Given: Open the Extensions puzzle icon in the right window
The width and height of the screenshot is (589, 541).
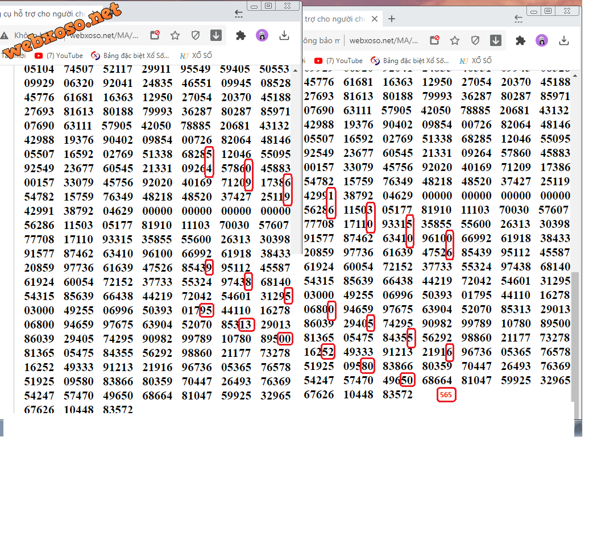Looking at the screenshot, I should tap(520, 40).
